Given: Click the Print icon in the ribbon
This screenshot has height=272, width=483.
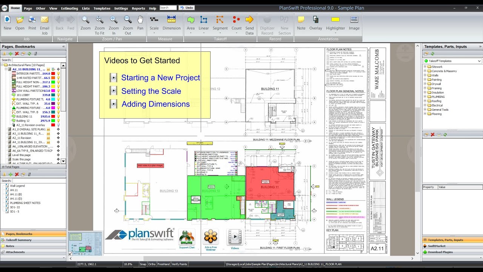Looking at the screenshot, I should click(x=32, y=20).
